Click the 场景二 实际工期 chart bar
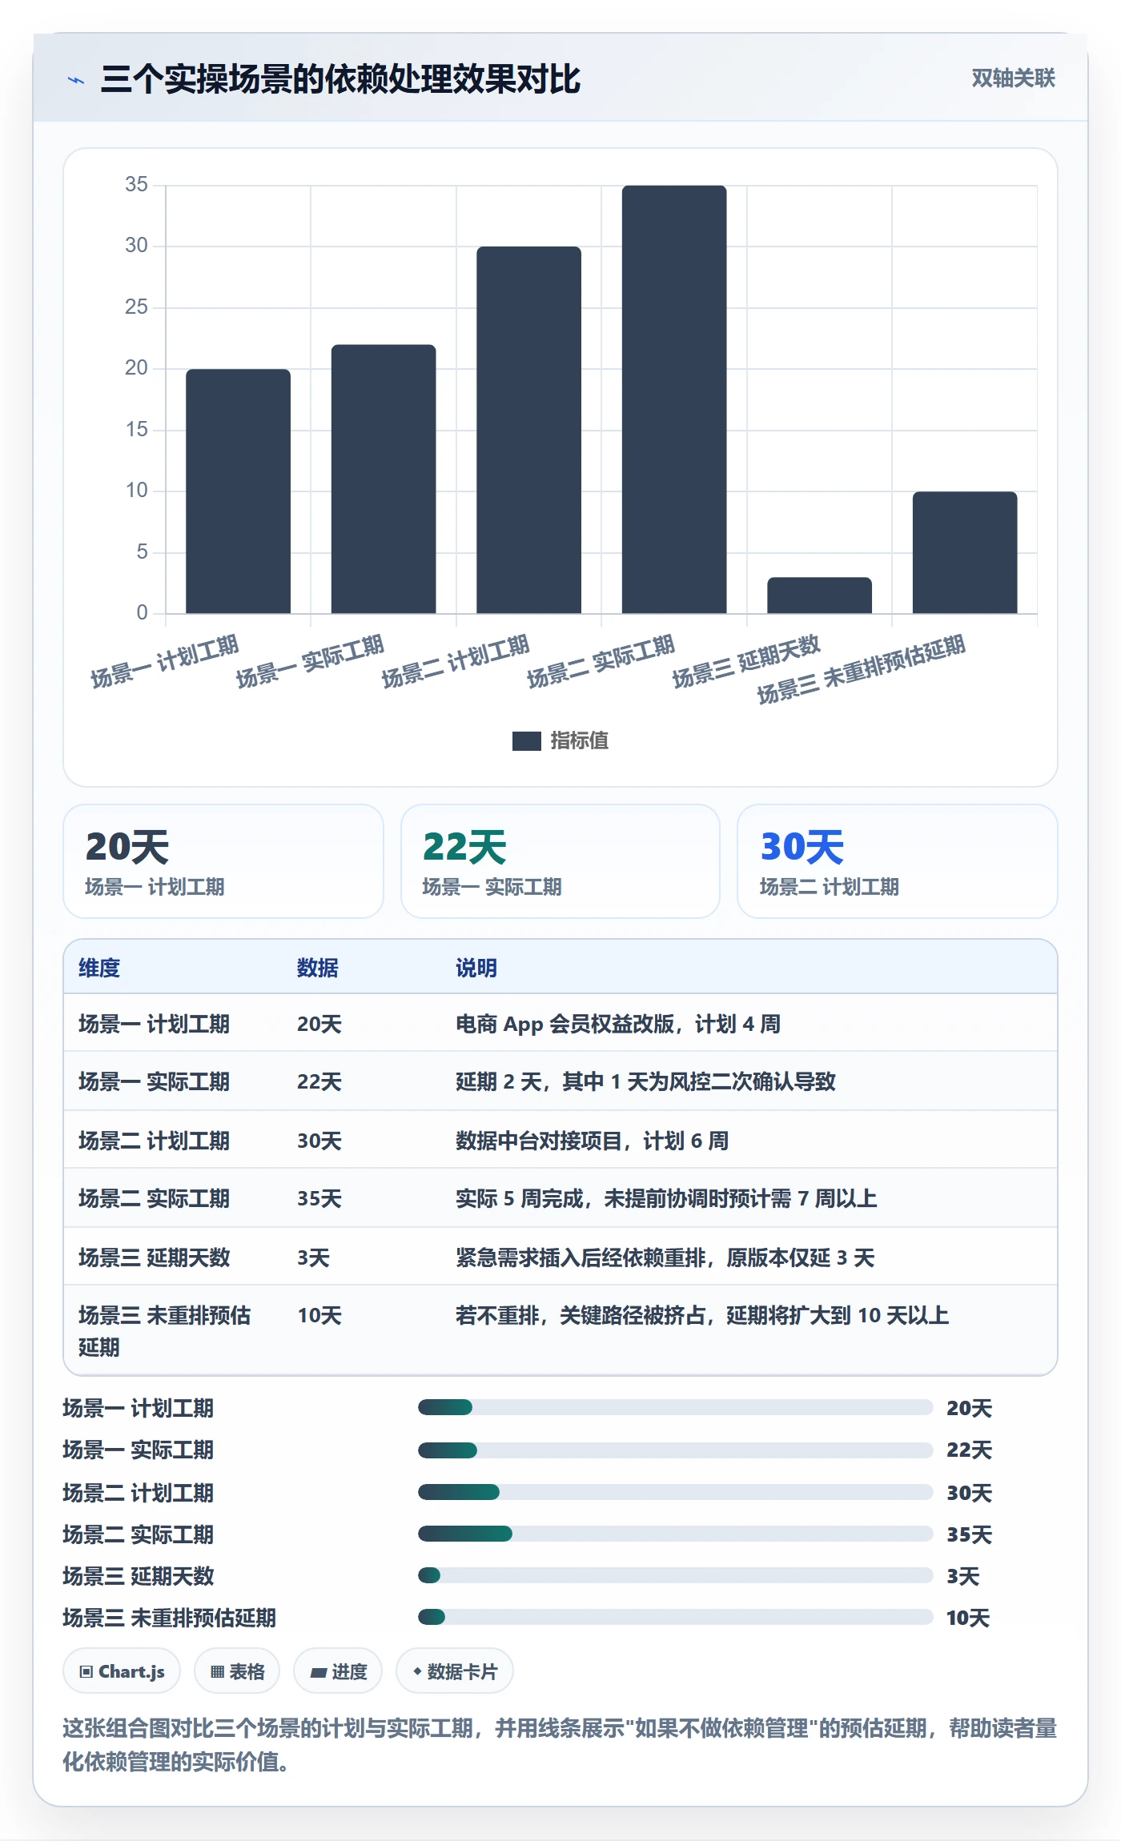The image size is (1121, 1841). [x=674, y=399]
